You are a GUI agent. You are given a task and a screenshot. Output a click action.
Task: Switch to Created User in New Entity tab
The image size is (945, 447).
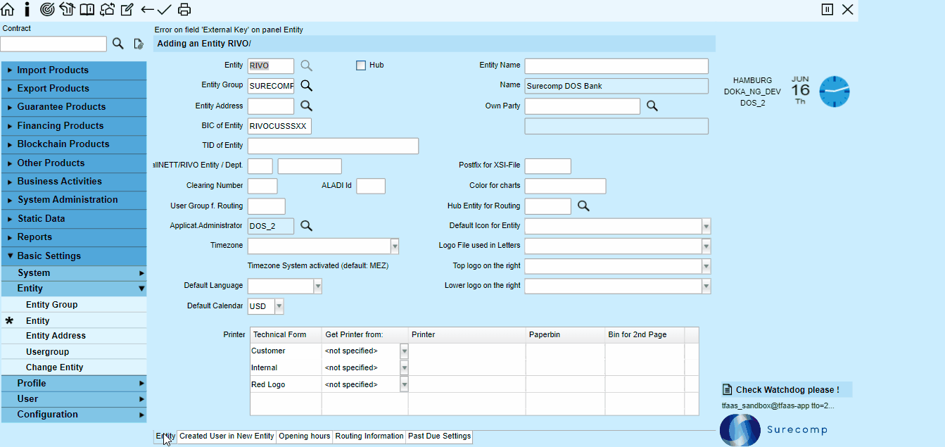227,436
